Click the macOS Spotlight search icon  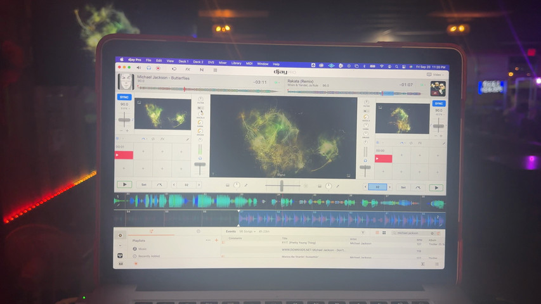coord(396,66)
